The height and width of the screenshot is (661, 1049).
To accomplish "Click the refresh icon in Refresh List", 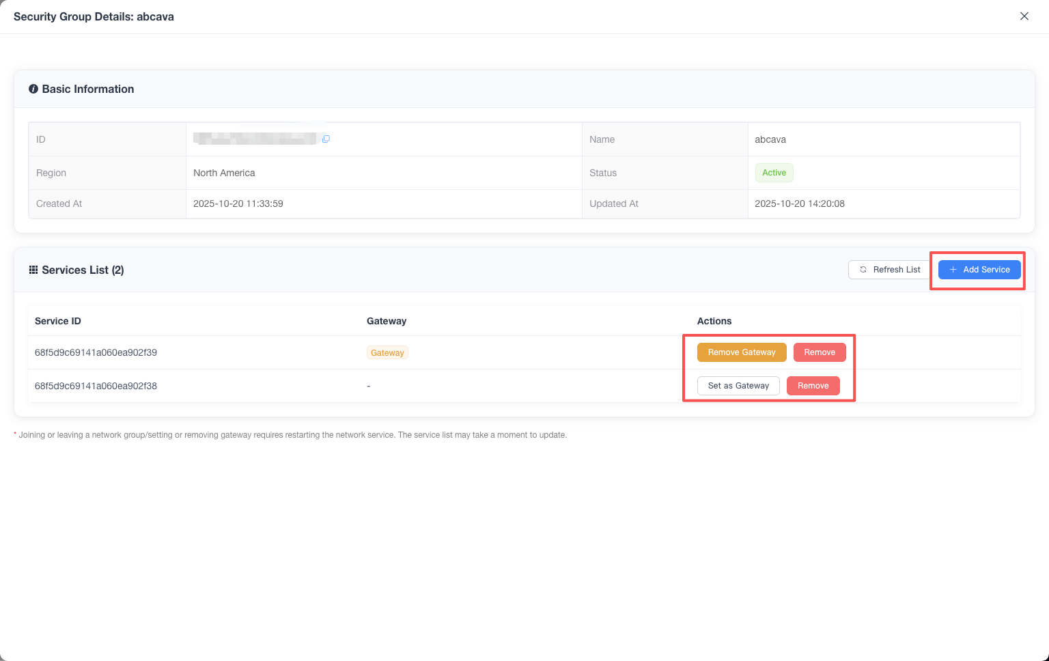I will 863,270.
